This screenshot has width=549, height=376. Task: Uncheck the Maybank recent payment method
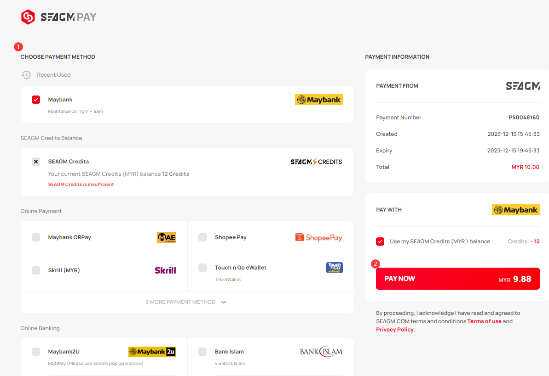[36, 100]
